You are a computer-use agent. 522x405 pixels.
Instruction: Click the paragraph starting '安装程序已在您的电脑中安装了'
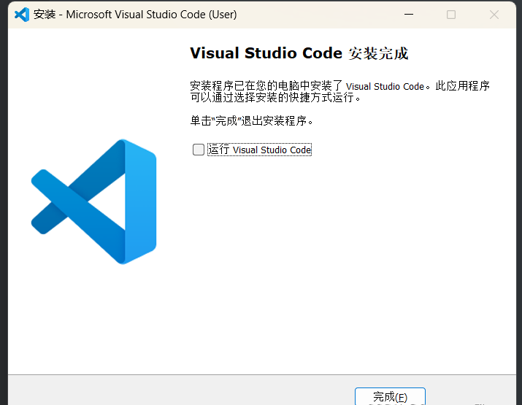tap(339, 91)
